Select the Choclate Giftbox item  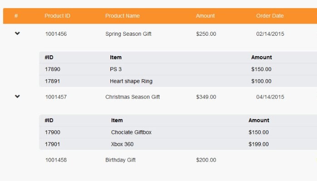pyautogui.click(x=131, y=132)
